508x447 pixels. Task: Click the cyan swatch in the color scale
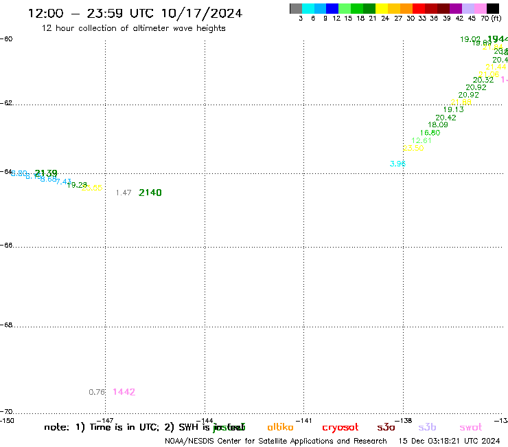click(308, 8)
